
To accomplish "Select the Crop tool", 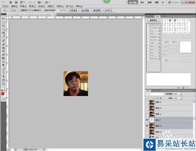I will click(4, 33).
